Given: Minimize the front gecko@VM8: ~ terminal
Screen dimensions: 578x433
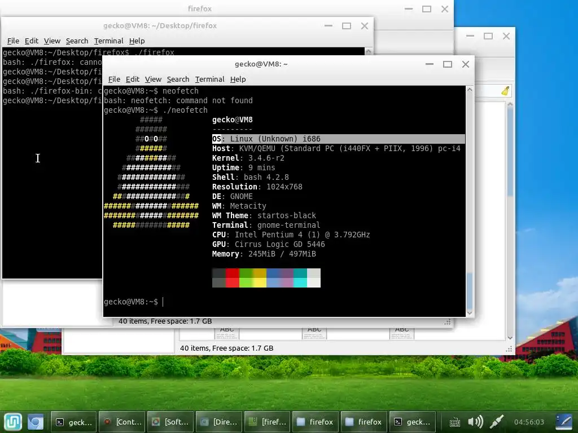Looking at the screenshot, I should point(430,64).
